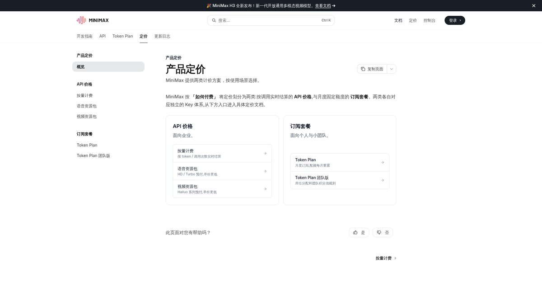Screen dimensions: 542x305
Task: Click the text 面向个人与小团队。
Action: 309,136
